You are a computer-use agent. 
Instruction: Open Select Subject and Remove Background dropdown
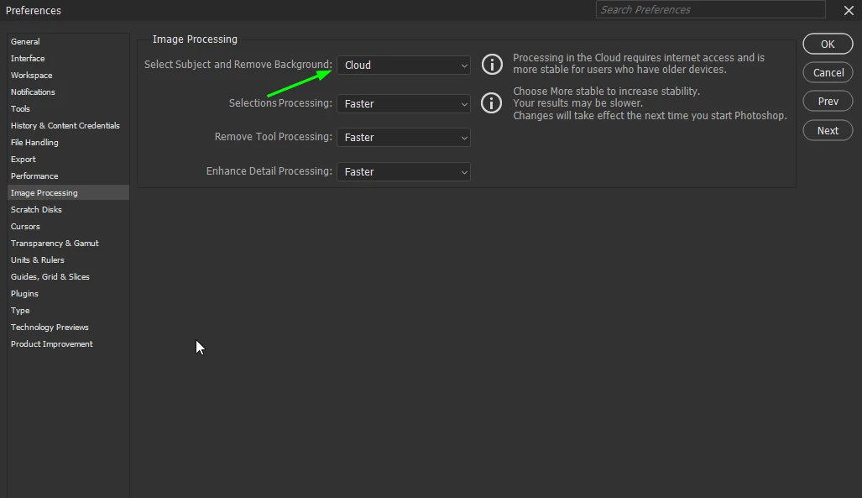(x=404, y=65)
